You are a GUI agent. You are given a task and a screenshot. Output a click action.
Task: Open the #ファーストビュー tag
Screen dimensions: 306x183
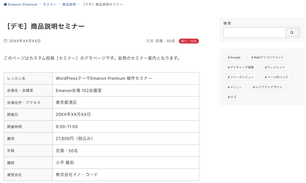tap(241, 77)
